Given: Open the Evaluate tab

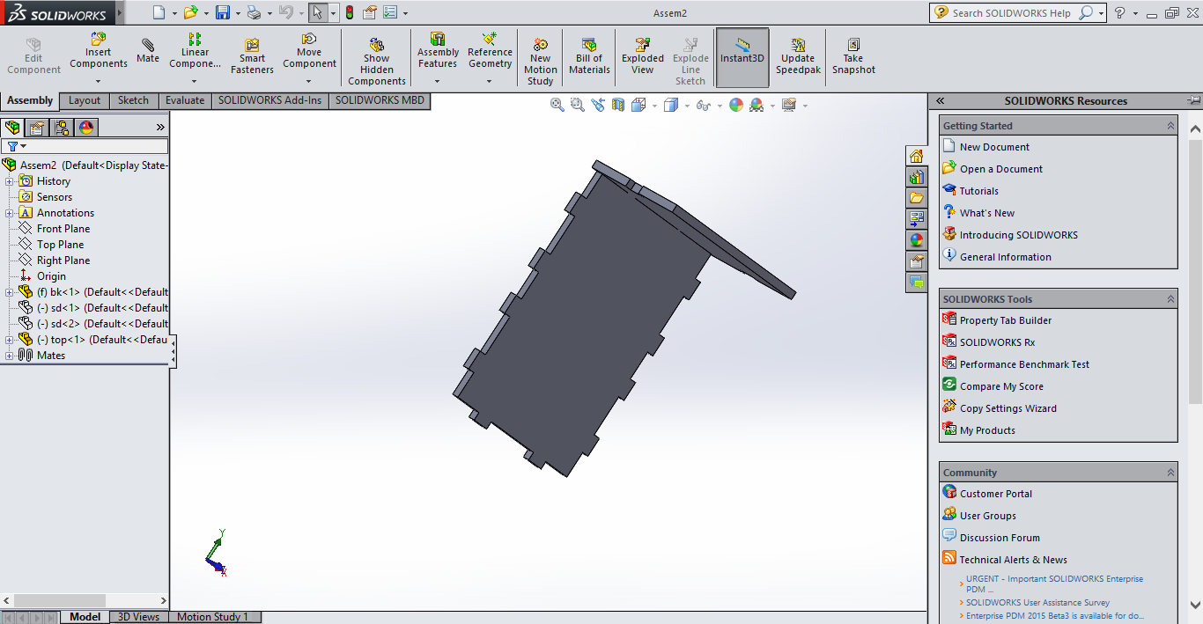Looking at the screenshot, I should [185, 100].
